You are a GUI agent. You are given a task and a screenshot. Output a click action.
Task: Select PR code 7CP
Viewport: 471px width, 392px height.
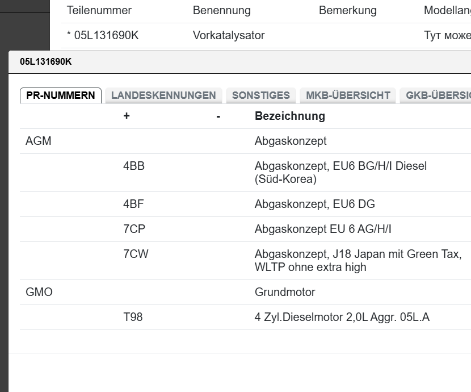134,229
